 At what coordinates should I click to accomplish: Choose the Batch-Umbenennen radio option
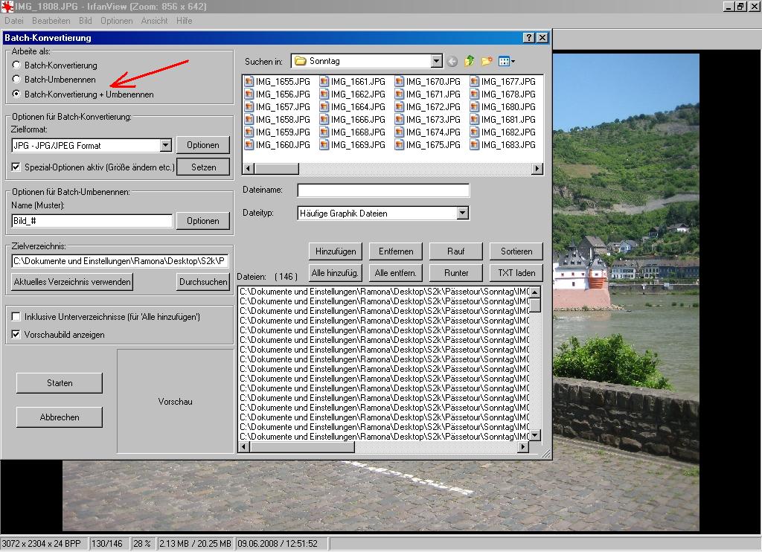[x=17, y=80]
